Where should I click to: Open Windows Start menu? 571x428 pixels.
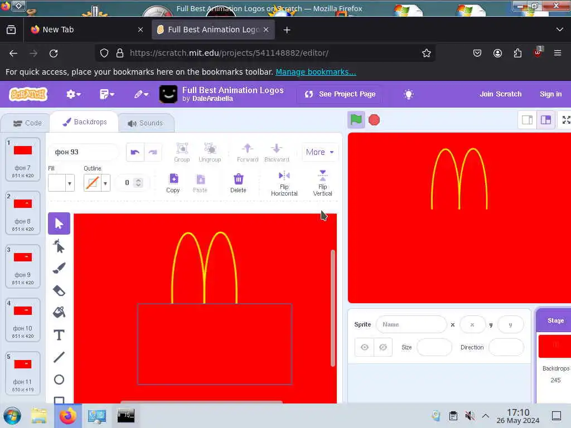12,416
